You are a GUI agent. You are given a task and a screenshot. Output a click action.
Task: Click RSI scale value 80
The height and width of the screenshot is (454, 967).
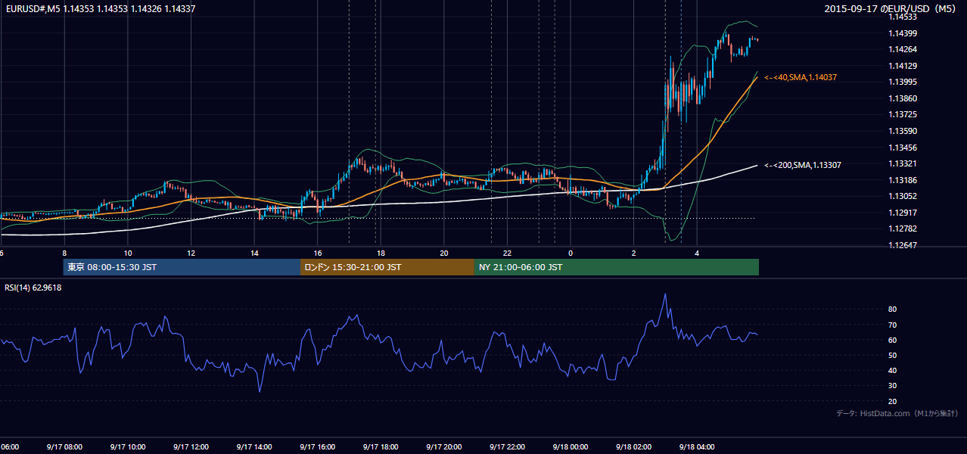point(892,309)
